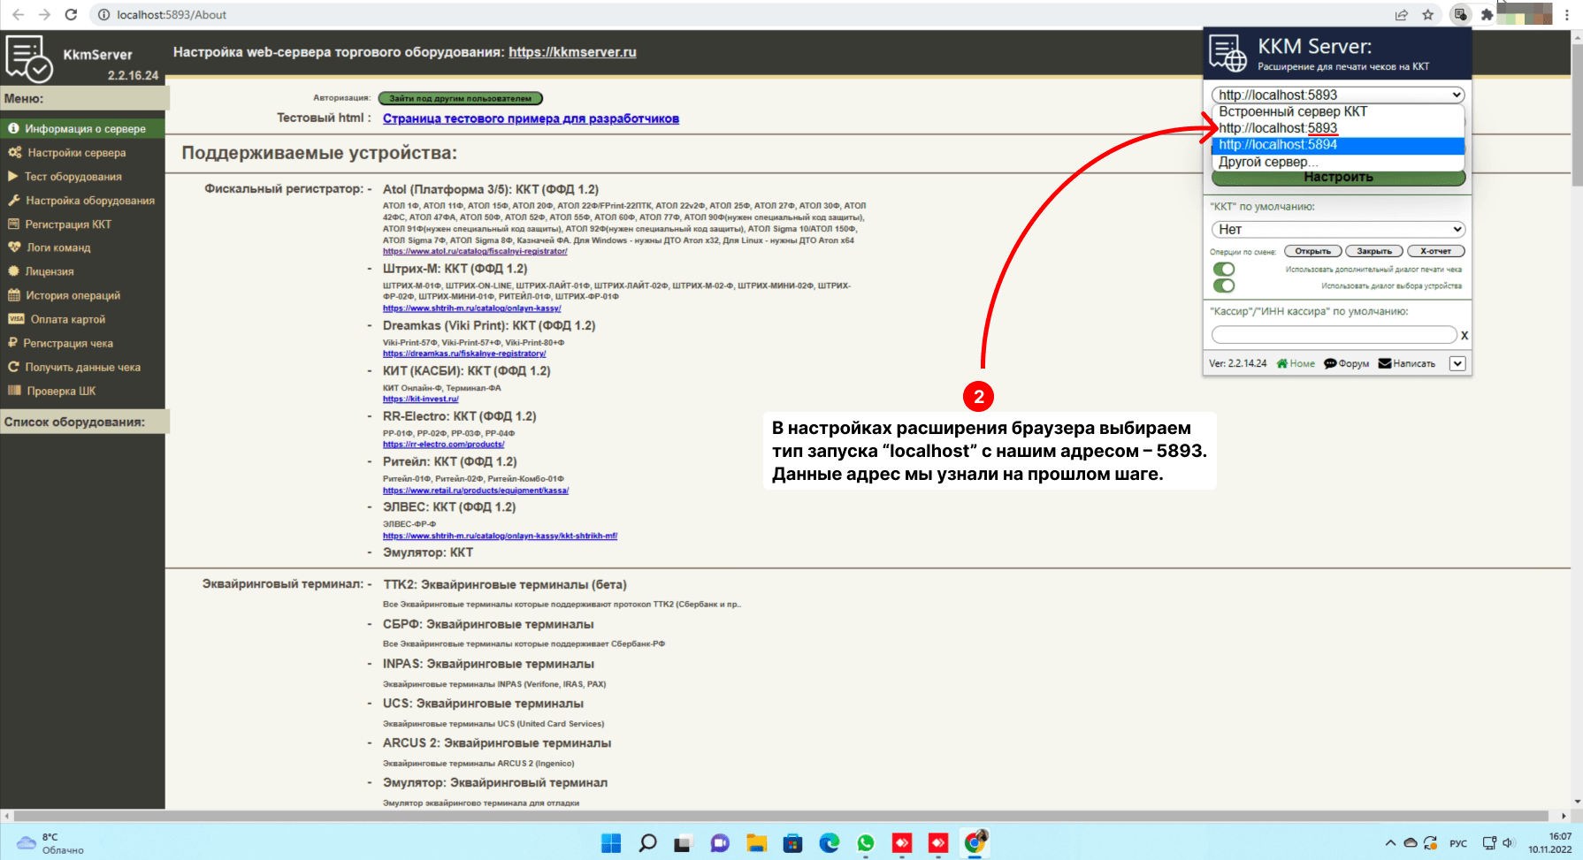The width and height of the screenshot is (1583, 860).
Task: Click the KkmServer logo icon in the header
Action: tap(28, 58)
